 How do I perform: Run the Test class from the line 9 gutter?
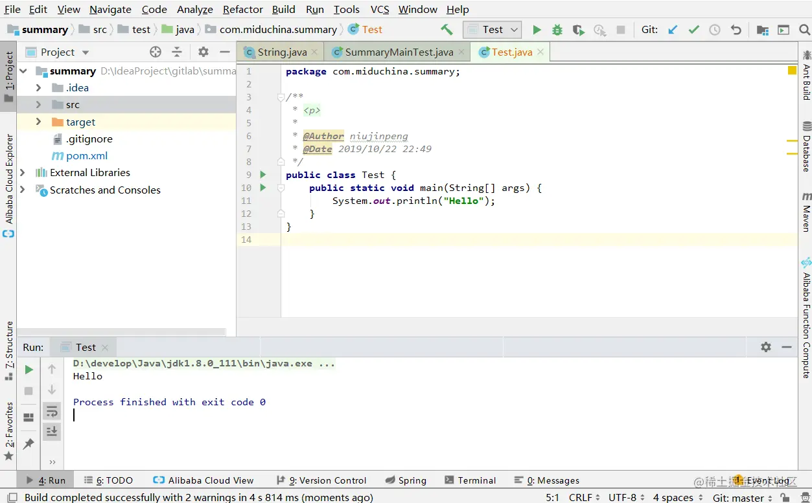pos(263,175)
